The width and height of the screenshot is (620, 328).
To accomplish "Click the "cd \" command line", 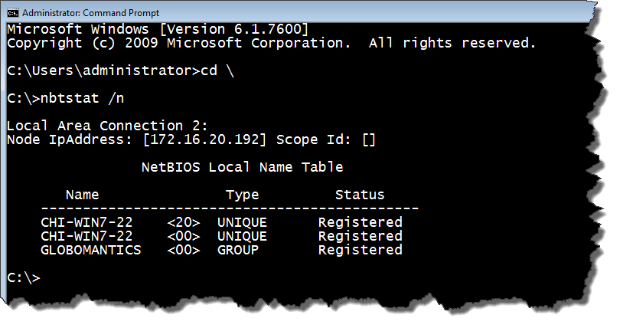I will click(x=120, y=71).
